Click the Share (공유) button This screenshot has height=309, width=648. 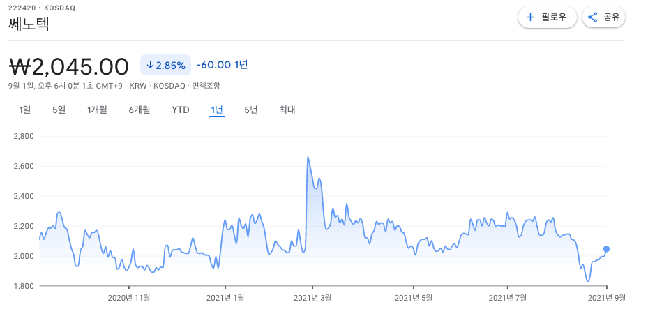click(603, 17)
